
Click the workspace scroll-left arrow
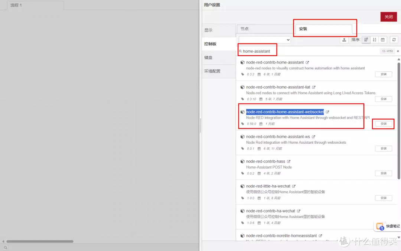pyautogui.click(x=3, y=241)
